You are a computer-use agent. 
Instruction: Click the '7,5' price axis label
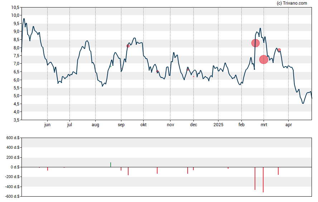(16, 56)
